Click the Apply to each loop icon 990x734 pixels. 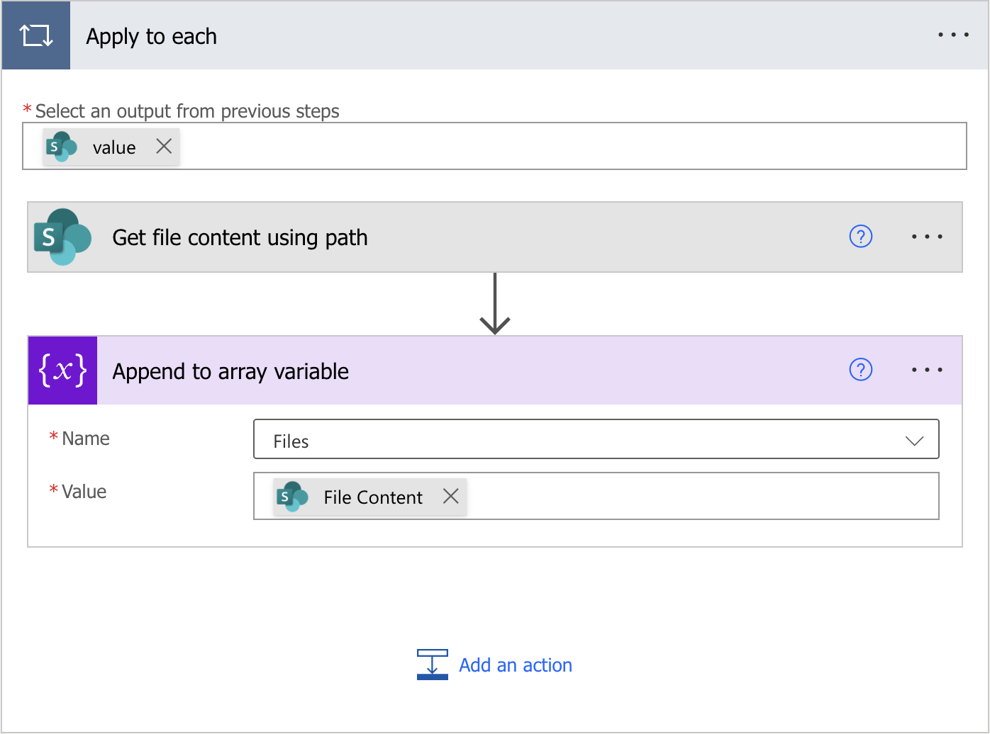(36, 35)
